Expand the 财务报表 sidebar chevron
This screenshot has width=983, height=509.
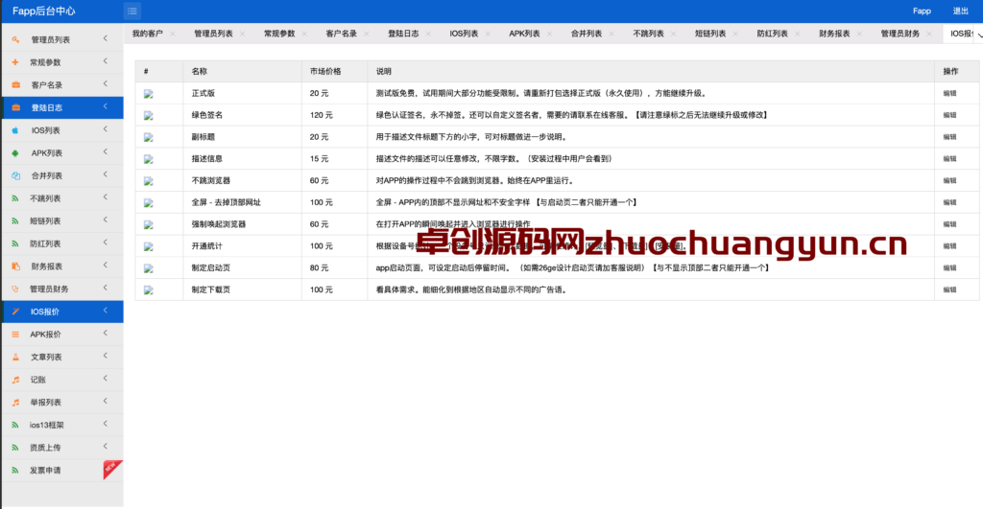[106, 266]
